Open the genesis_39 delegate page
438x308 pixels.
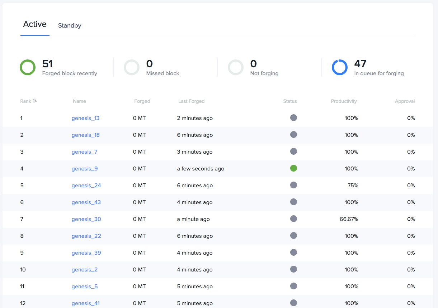[86, 253]
